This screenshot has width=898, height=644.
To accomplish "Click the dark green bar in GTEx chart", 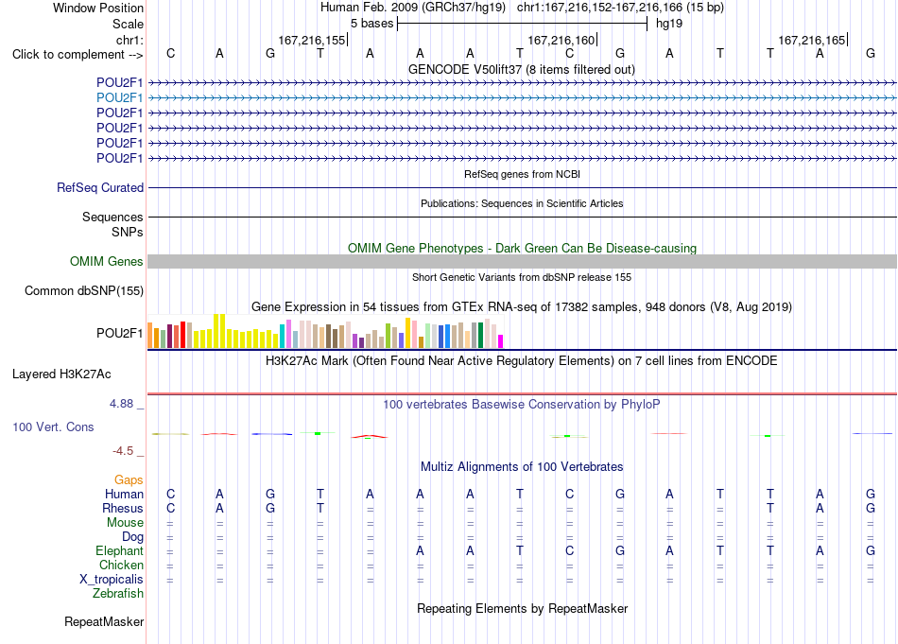I will pos(480,335).
